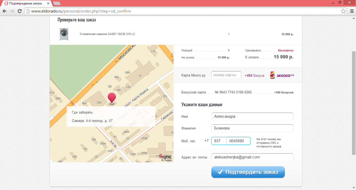Click the phone number field 0645680

click(x=238, y=141)
